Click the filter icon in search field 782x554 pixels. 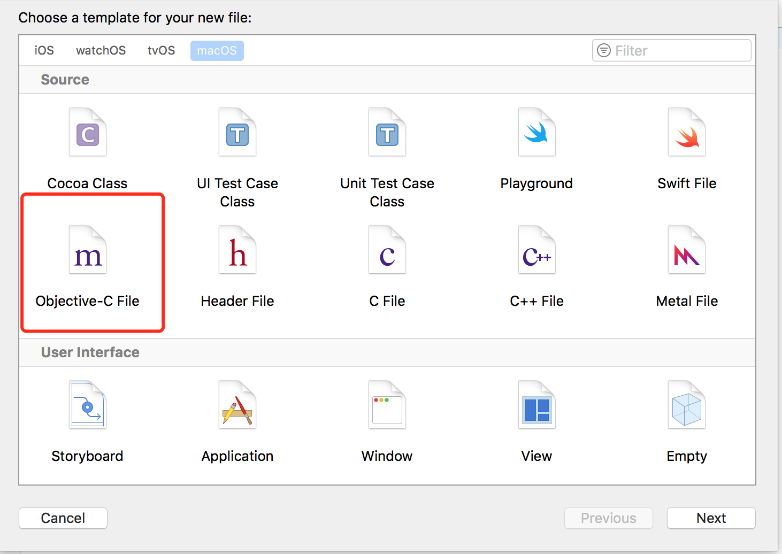(x=604, y=50)
